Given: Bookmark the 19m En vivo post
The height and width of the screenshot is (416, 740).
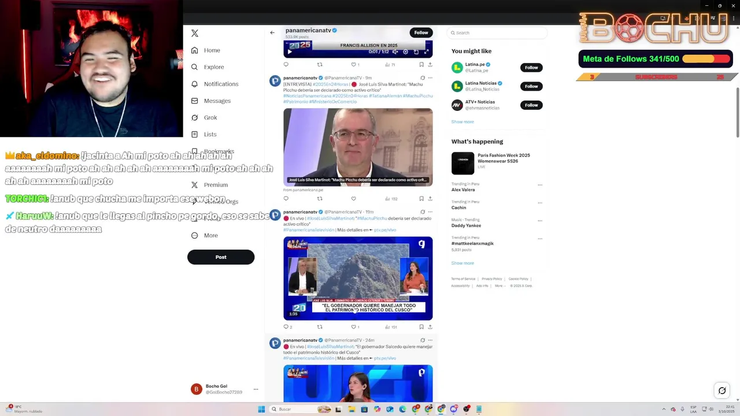Looking at the screenshot, I should (x=421, y=327).
